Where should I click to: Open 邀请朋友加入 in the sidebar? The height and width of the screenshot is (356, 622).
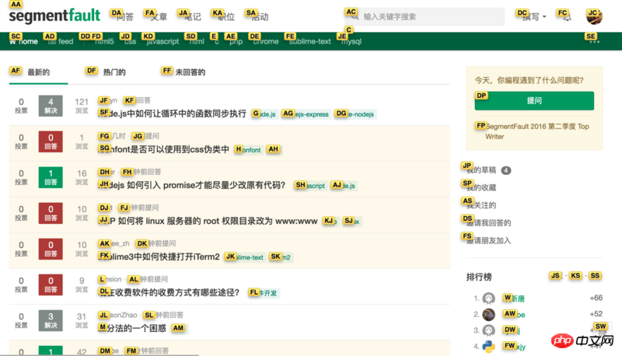pos(488,241)
